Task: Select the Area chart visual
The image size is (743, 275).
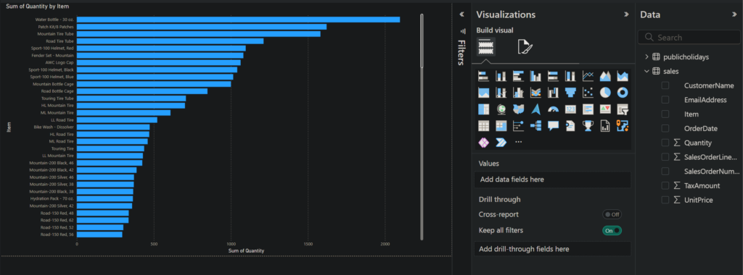Action: (605, 76)
